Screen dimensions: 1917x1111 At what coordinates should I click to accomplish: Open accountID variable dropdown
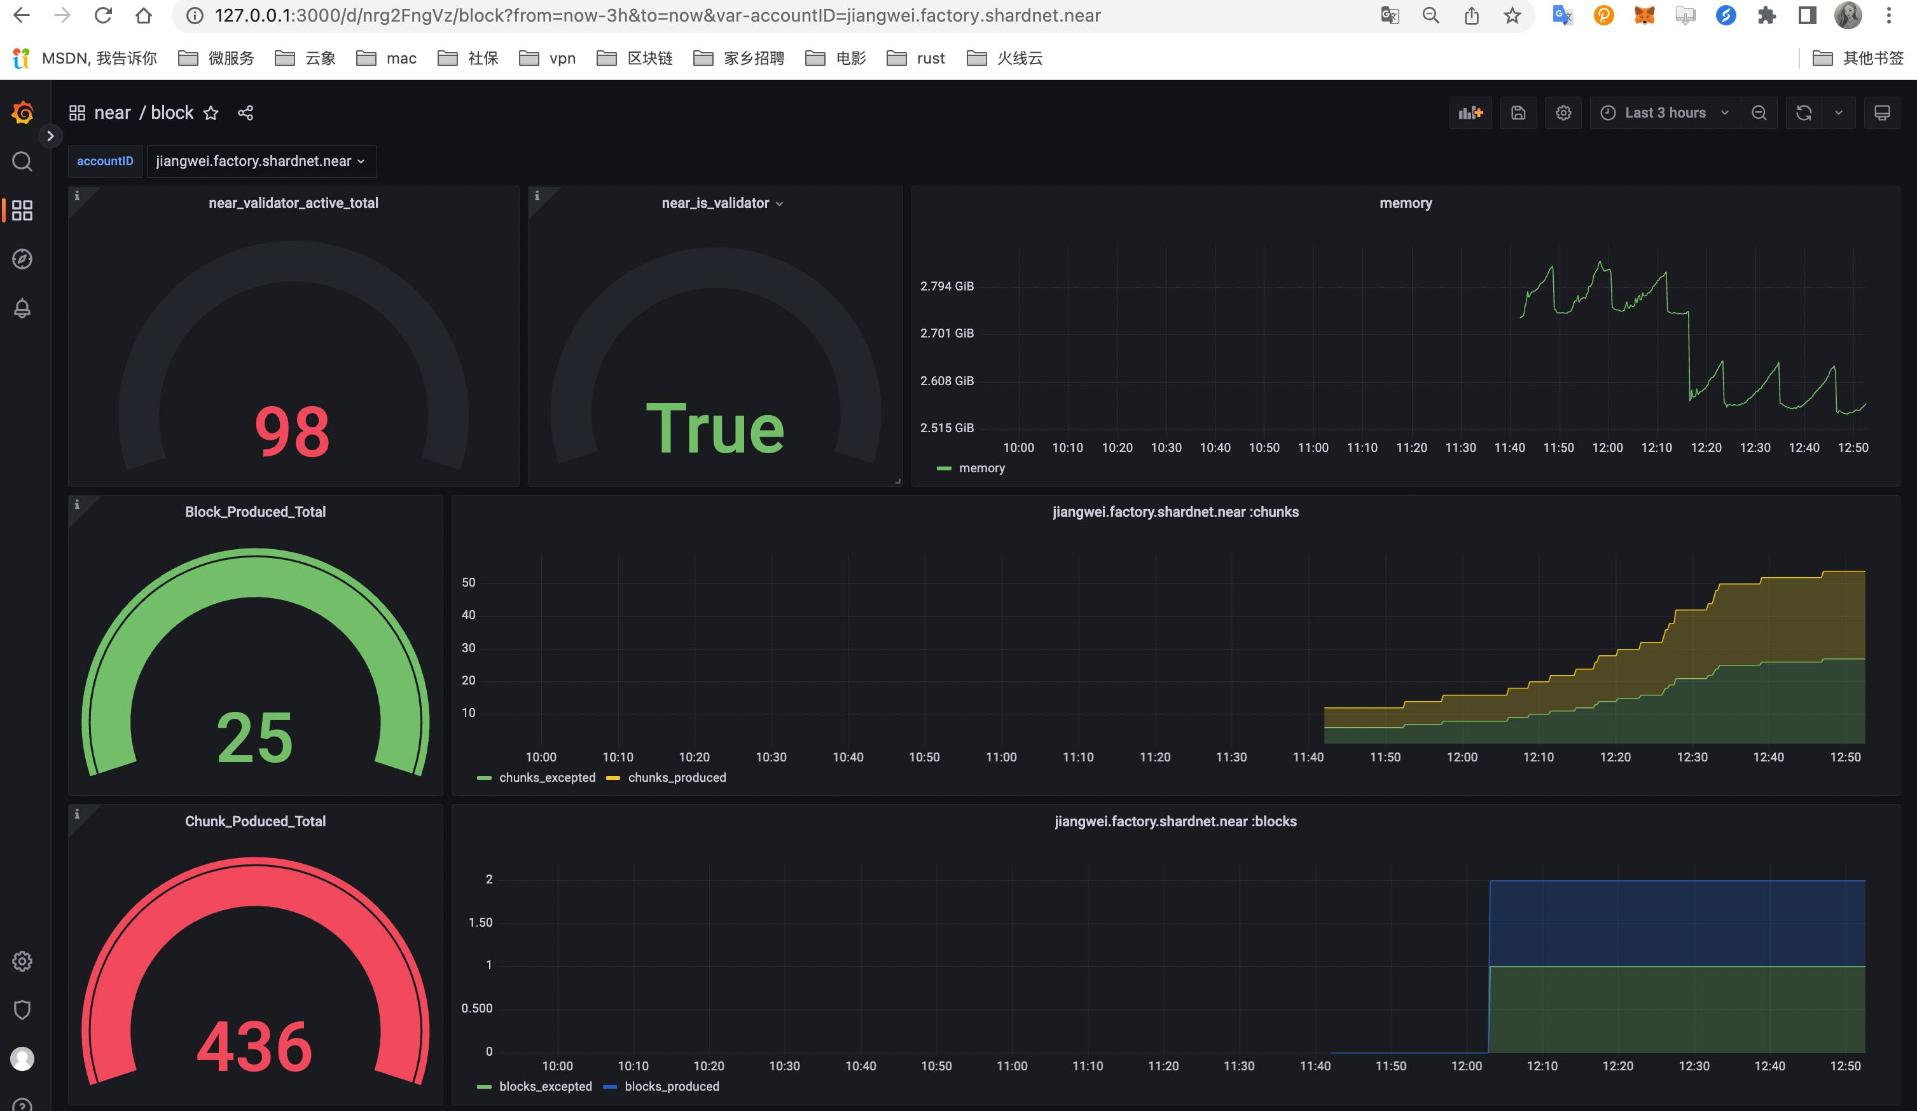point(261,161)
